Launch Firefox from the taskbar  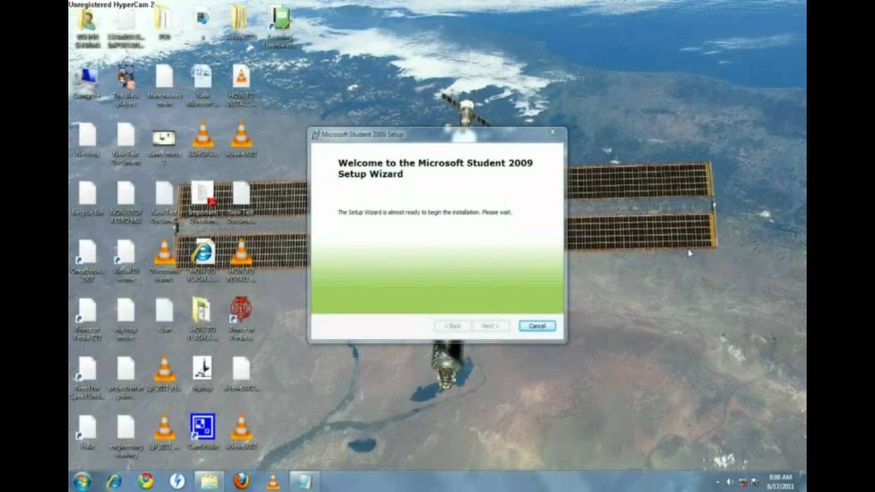(241, 481)
